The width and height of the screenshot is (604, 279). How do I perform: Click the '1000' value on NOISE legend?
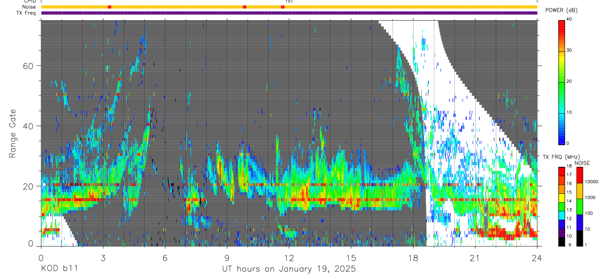(x=591, y=198)
